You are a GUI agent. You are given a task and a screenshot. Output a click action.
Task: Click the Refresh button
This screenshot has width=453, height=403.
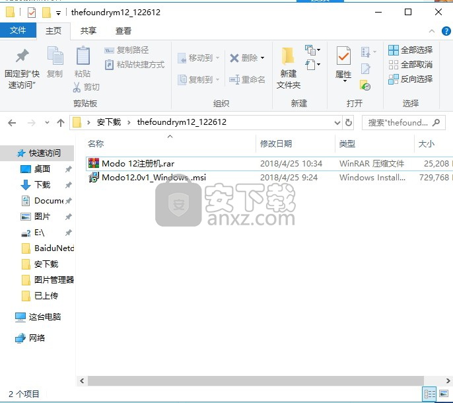(349, 123)
